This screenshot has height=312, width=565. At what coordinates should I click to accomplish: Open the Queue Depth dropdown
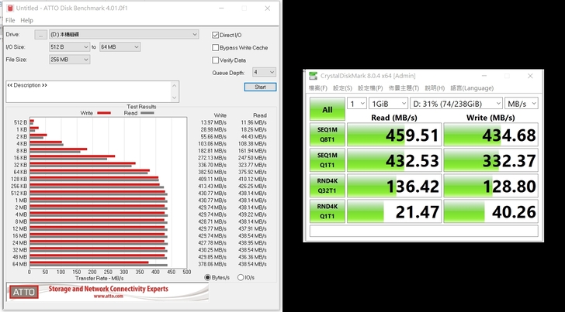(x=264, y=72)
